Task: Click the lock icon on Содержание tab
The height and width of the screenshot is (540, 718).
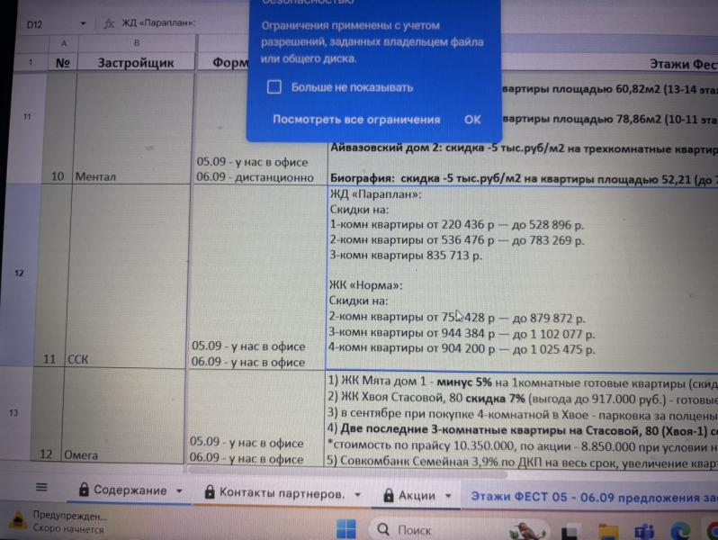Action: 84,490
